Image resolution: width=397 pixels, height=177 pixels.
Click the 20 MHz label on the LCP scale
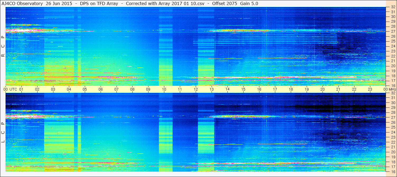(393, 152)
